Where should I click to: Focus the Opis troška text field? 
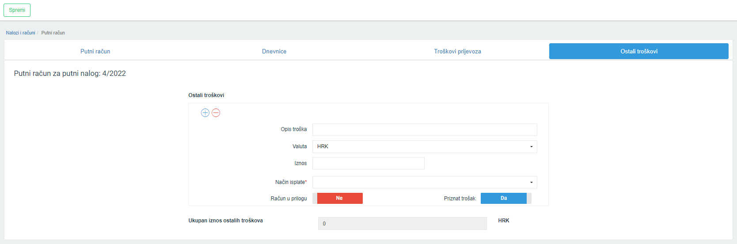coord(425,130)
